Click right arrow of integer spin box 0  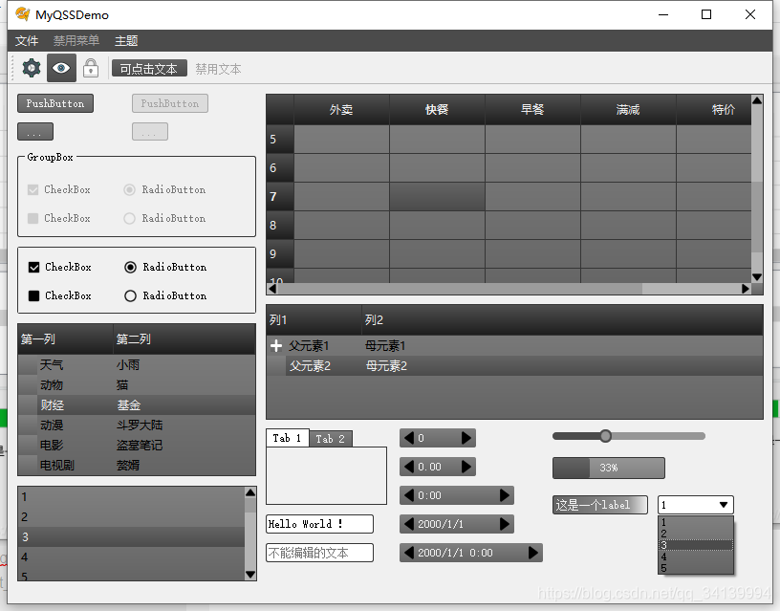click(466, 438)
